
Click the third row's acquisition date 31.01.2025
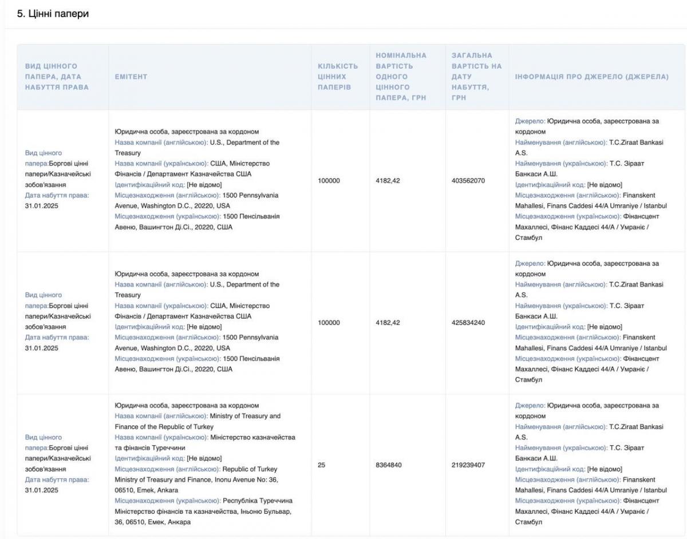[x=42, y=490]
